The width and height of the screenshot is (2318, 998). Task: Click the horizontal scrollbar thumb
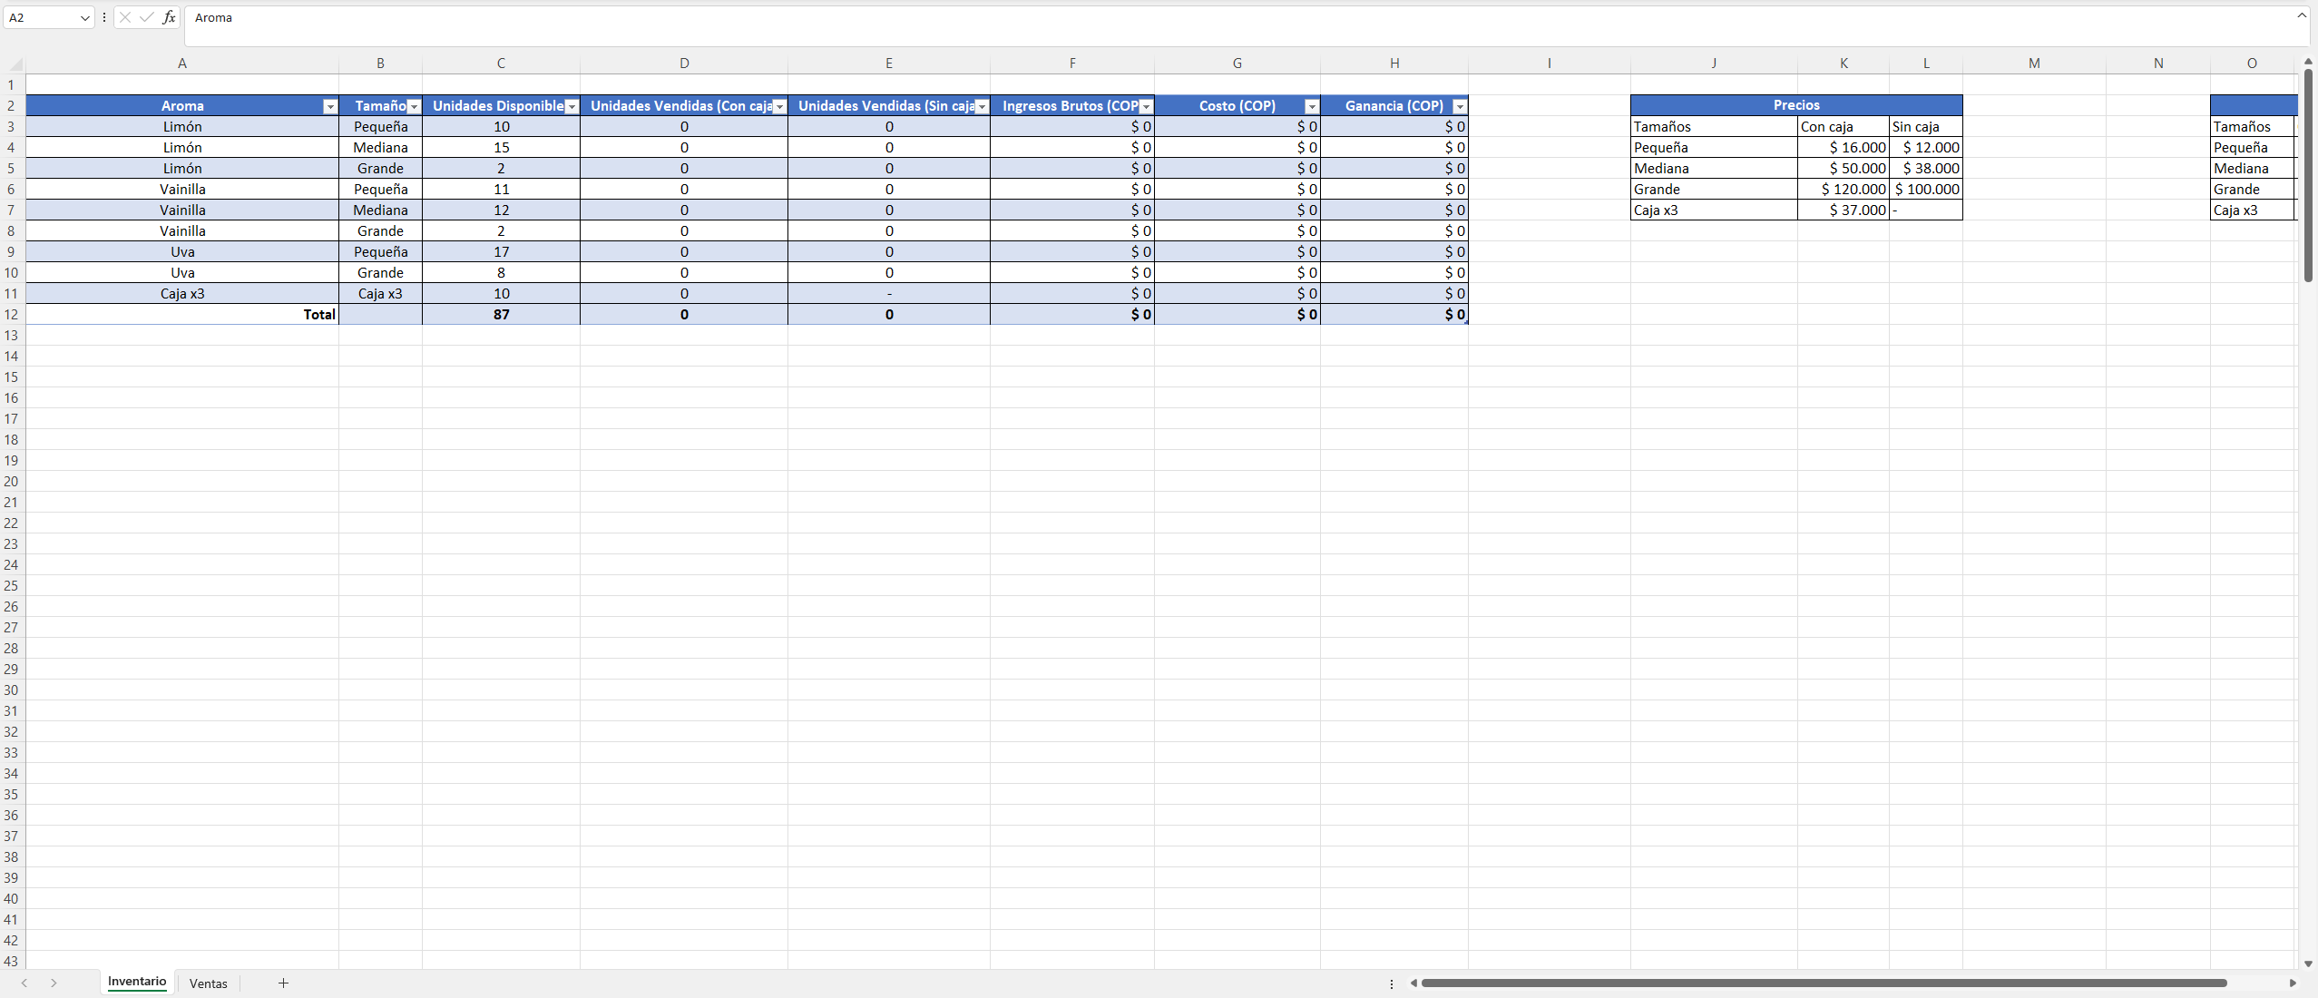pyautogui.click(x=1824, y=983)
